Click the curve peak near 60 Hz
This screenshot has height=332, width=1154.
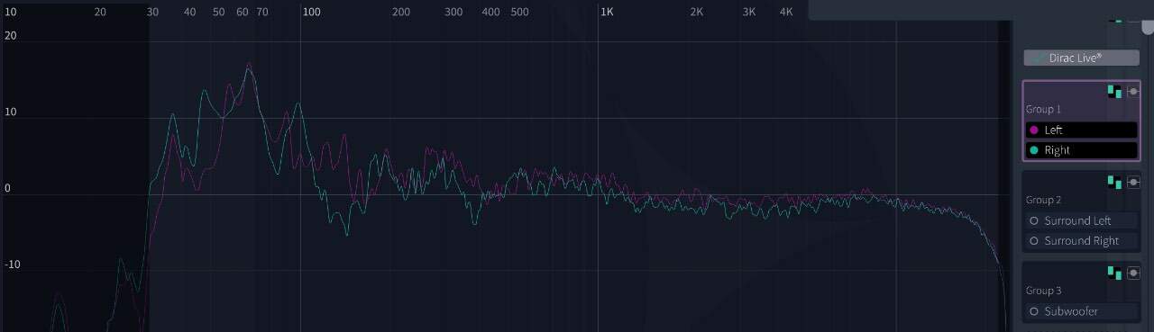248,65
